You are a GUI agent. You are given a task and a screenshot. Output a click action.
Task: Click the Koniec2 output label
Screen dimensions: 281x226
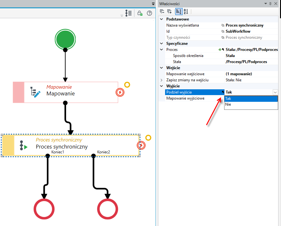tap(103, 152)
